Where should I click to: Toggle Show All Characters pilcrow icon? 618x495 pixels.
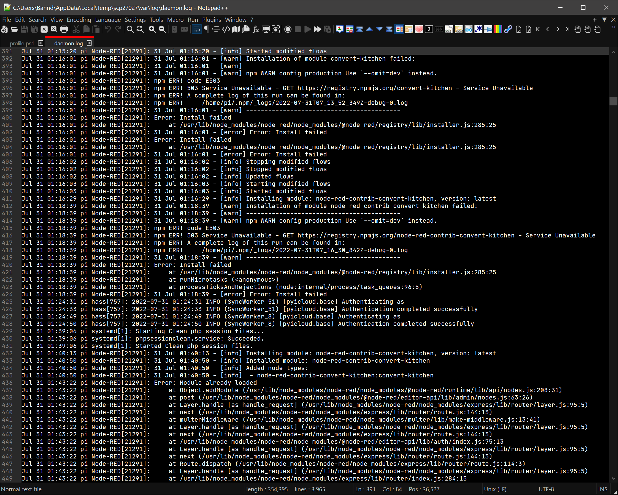[206, 29]
